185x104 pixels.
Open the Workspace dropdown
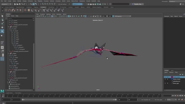pos(177,1)
